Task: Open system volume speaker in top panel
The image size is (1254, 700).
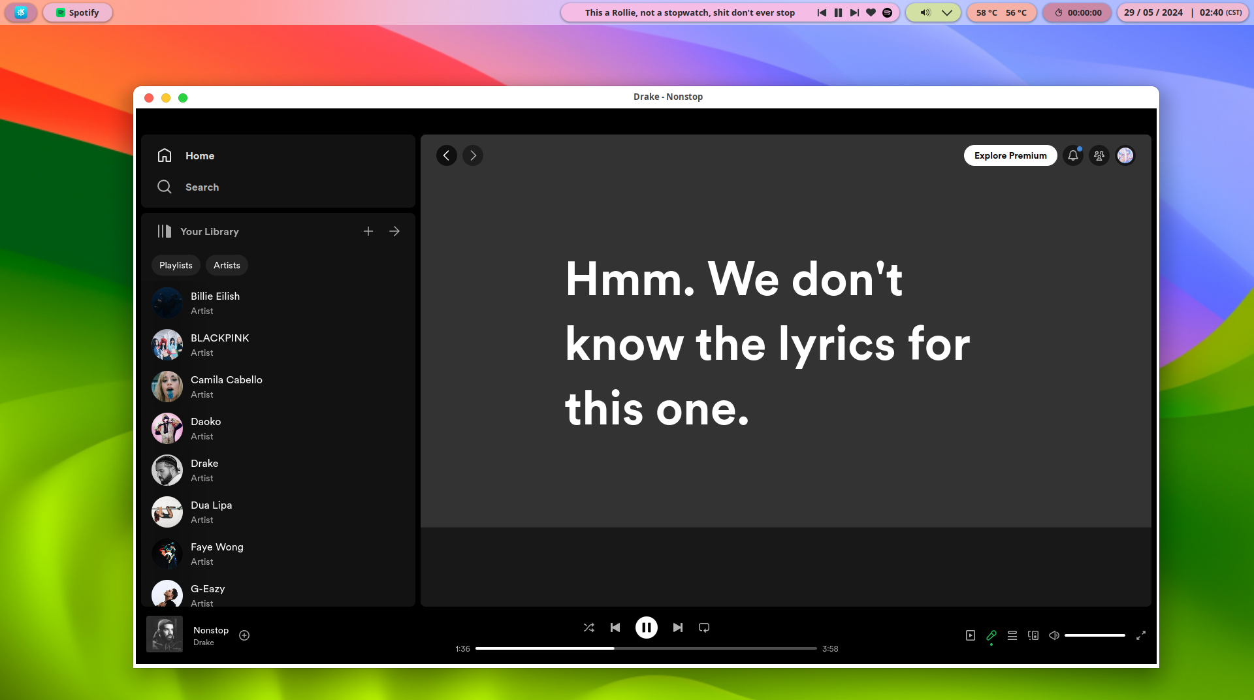Action: (925, 12)
